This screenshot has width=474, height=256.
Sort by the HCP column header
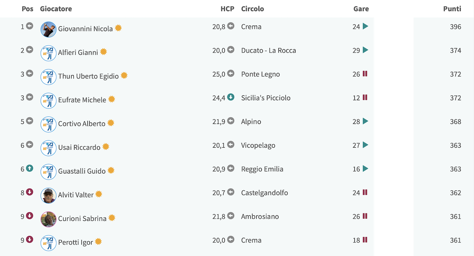227,9
